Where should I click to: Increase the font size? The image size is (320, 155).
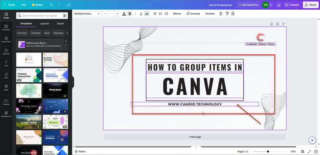pyautogui.click(x=117, y=14)
